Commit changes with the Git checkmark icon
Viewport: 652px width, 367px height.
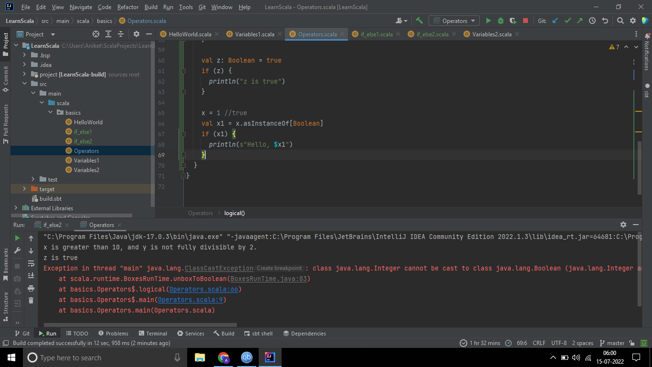pos(568,21)
